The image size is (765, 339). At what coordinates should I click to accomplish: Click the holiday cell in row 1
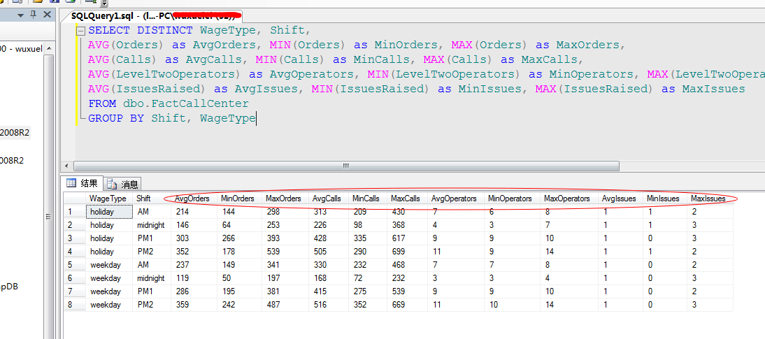(109, 212)
